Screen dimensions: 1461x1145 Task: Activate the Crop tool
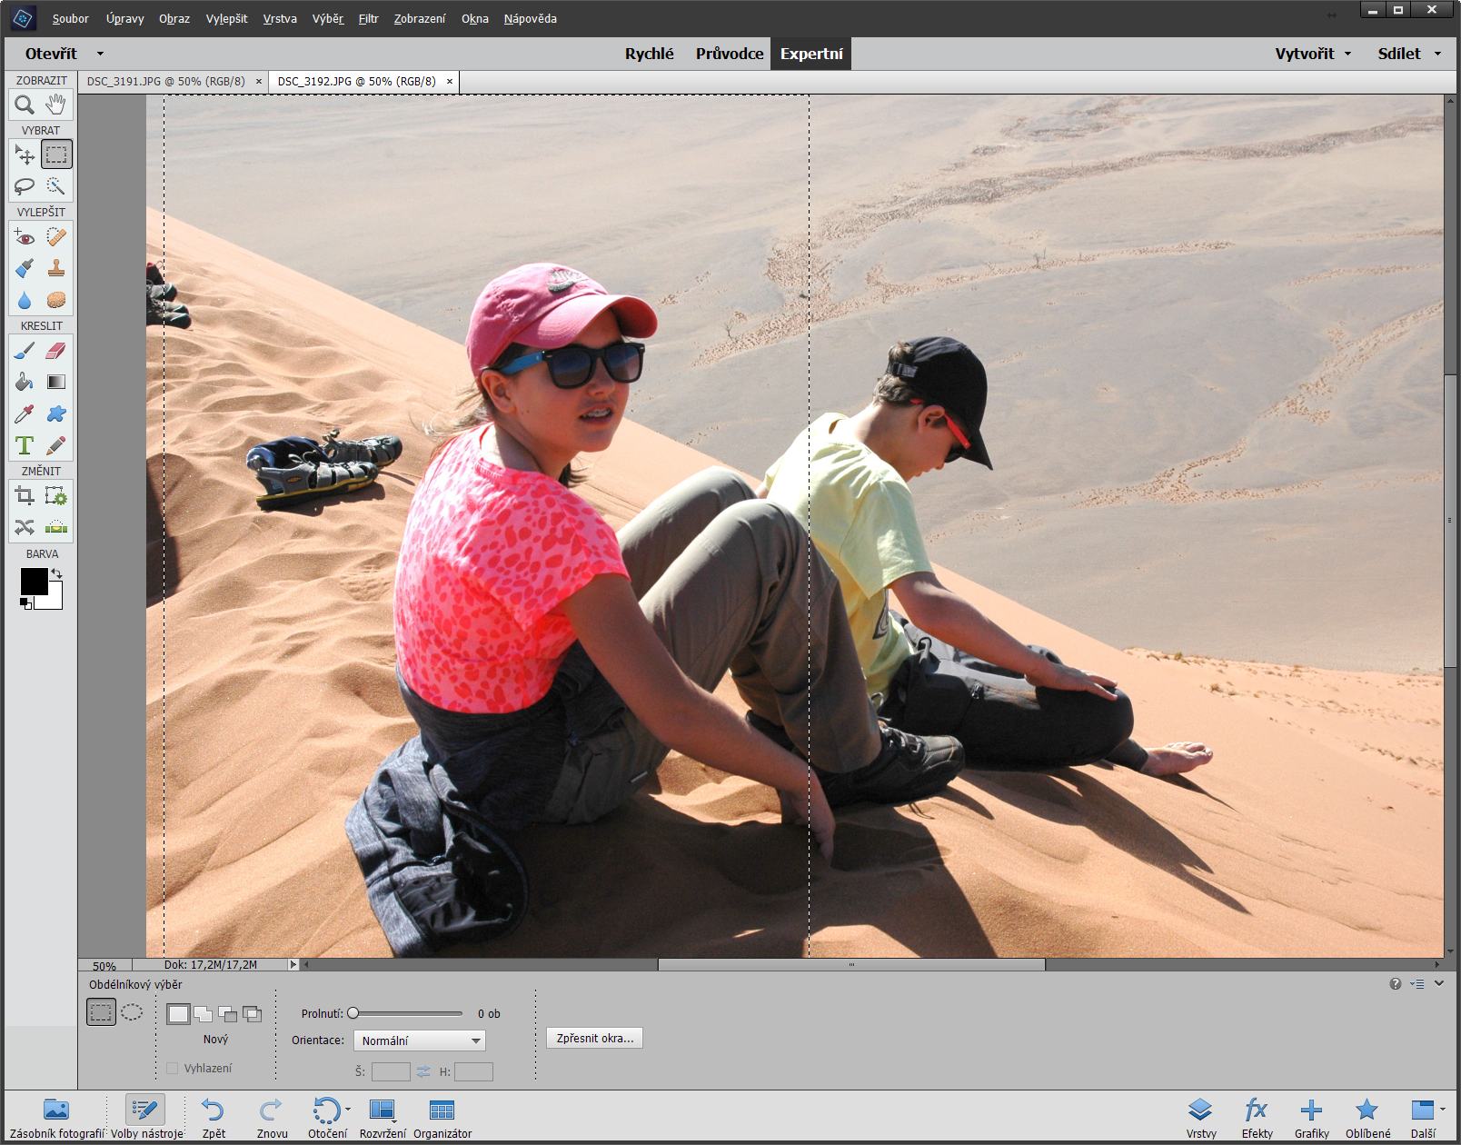(25, 496)
